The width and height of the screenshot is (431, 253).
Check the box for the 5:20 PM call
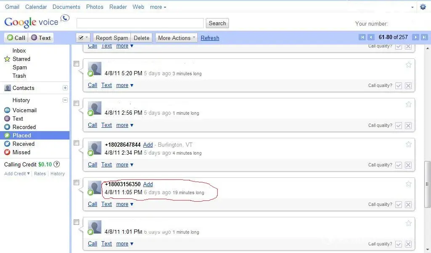(77, 64)
